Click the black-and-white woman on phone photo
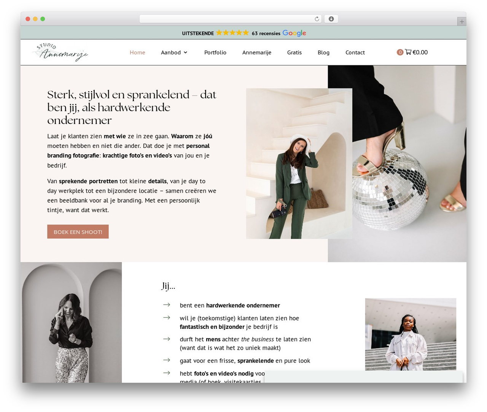 click(x=71, y=322)
